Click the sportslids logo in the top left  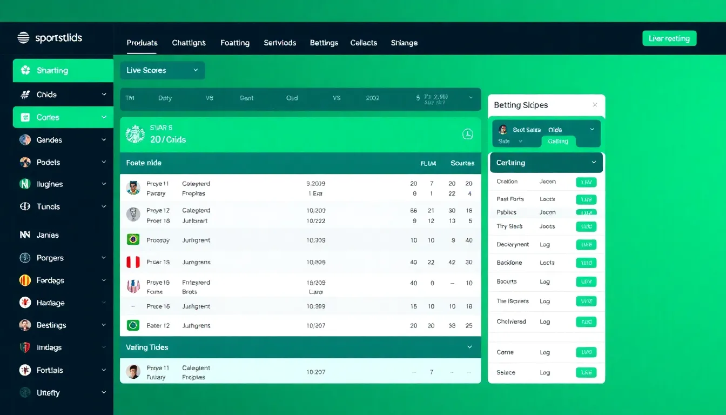click(50, 38)
